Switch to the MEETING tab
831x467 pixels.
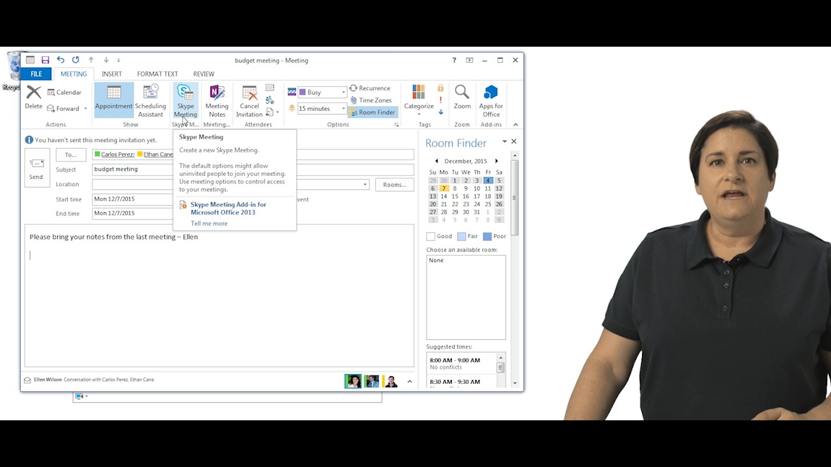[73, 74]
